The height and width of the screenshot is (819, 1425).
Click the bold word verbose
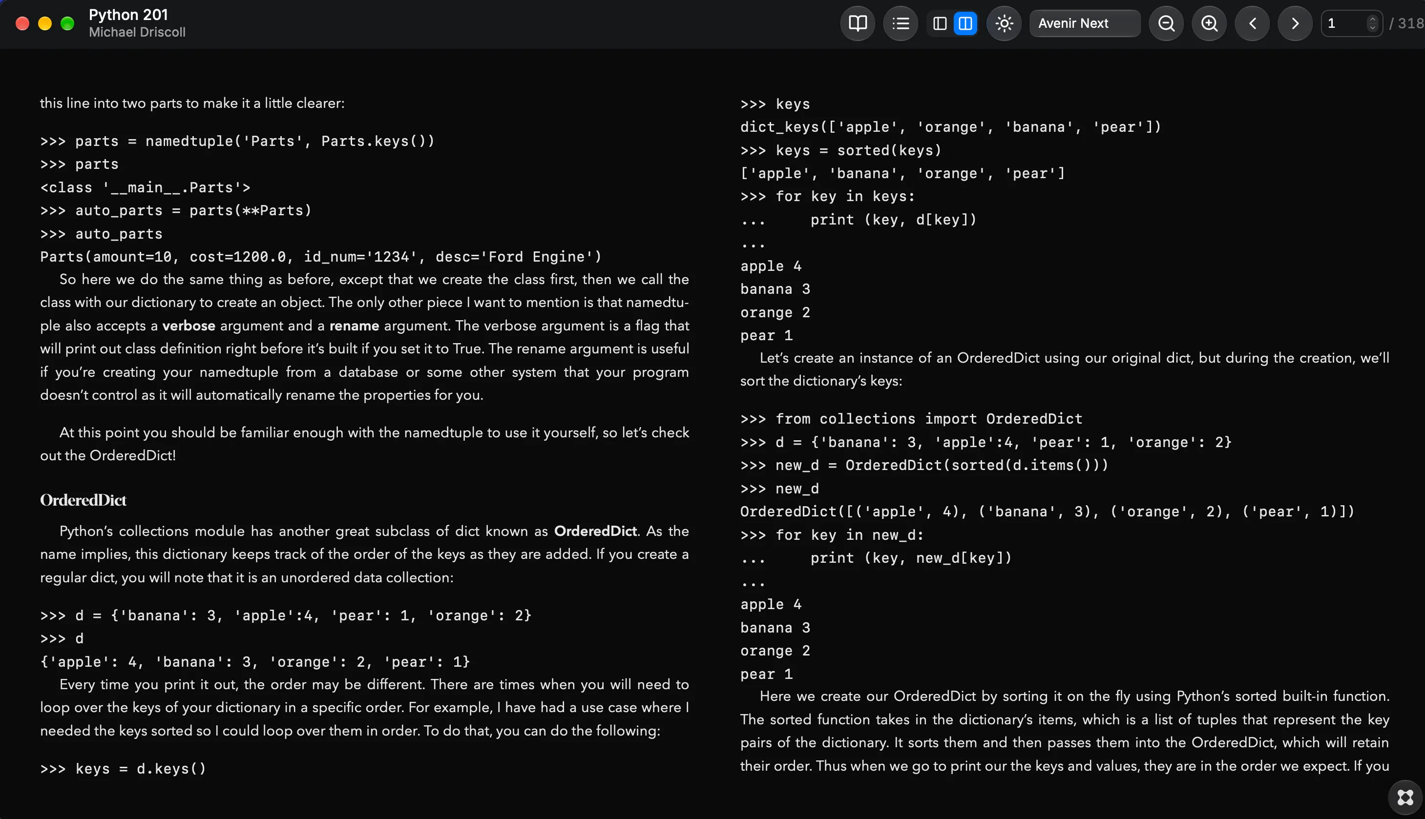(189, 326)
